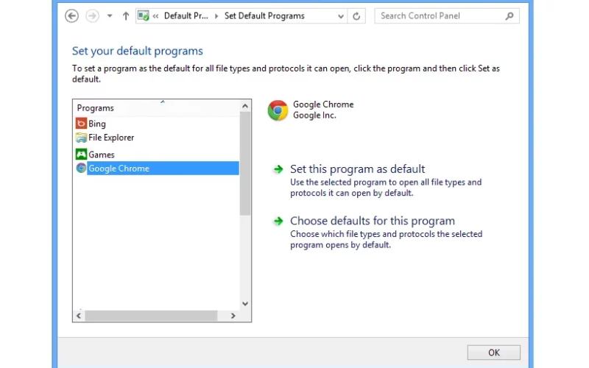This screenshot has height=368, width=589.
Task: Open Choose defaults for this program
Action: coord(373,221)
